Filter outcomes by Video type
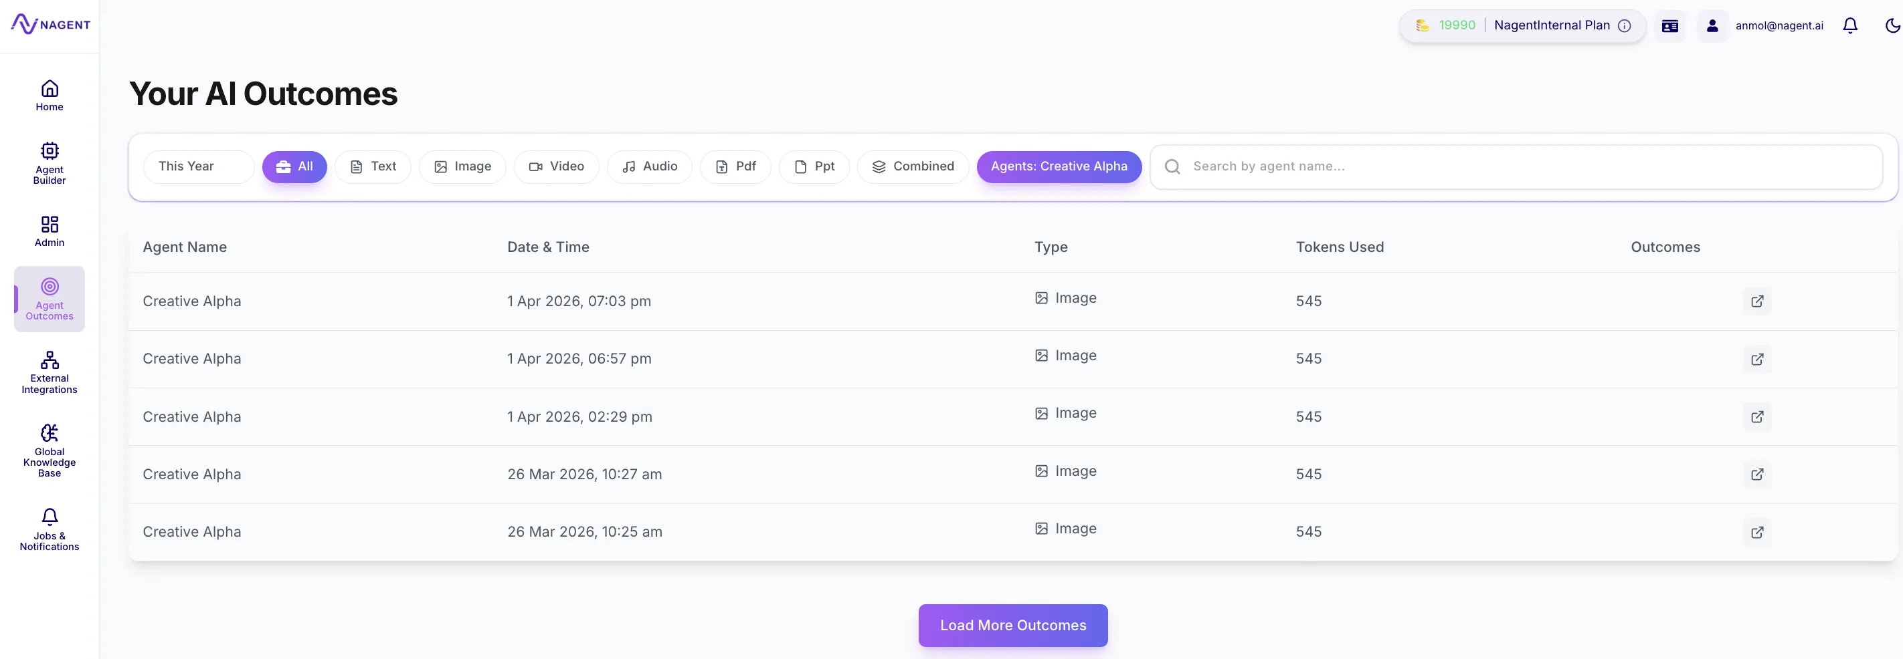Image resolution: width=1903 pixels, height=659 pixels. 556,167
